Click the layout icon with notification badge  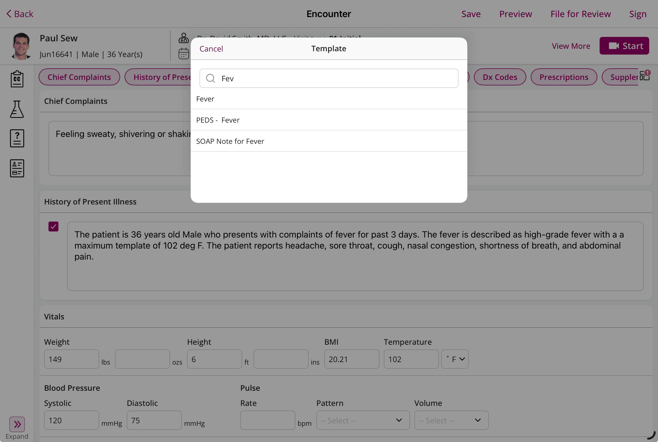pyautogui.click(x=644, y=76)
